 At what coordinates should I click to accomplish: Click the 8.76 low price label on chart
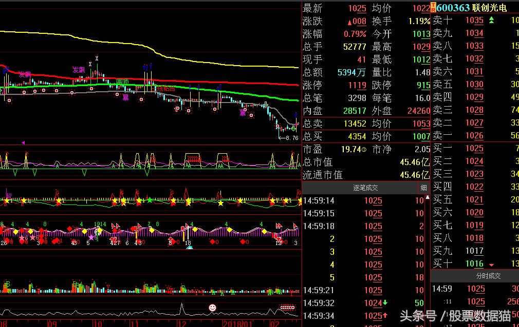[x=291, y=137]
